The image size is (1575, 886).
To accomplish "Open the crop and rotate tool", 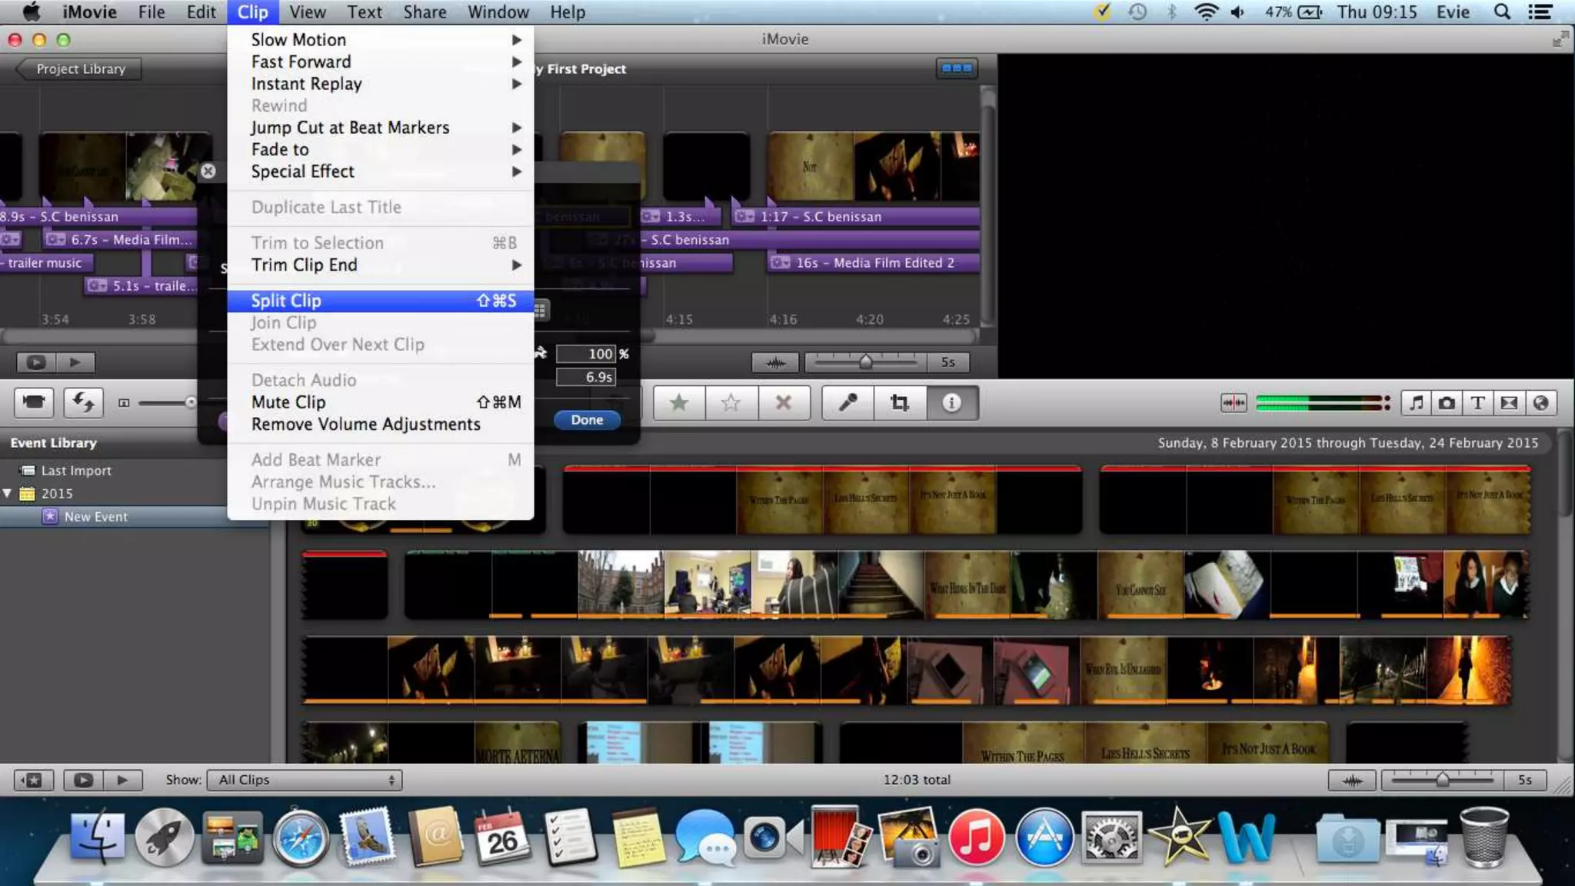I will (899, 403).
